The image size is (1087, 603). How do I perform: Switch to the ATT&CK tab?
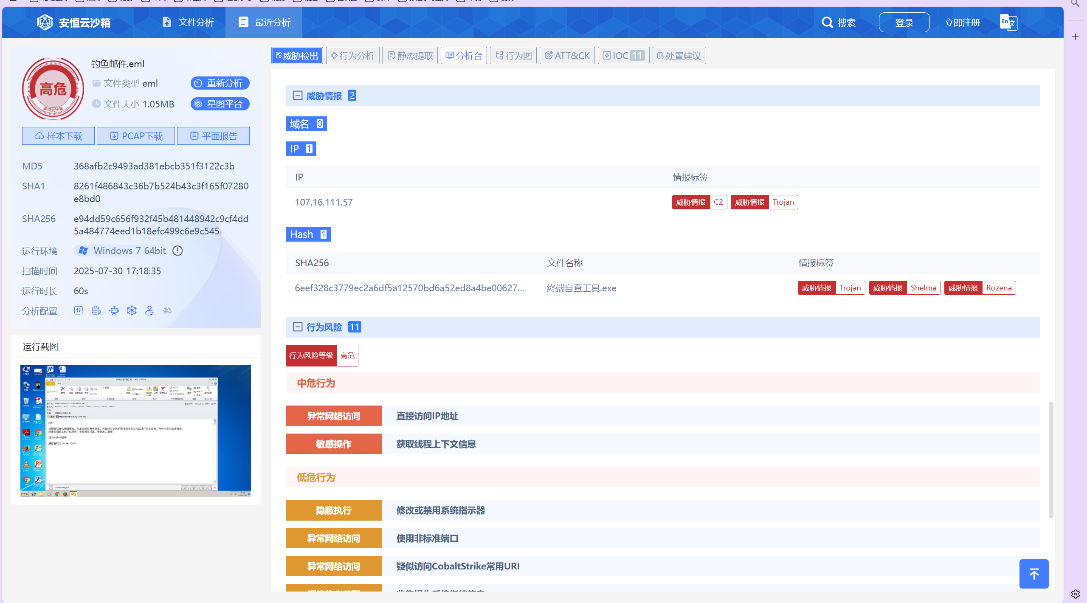567,56
